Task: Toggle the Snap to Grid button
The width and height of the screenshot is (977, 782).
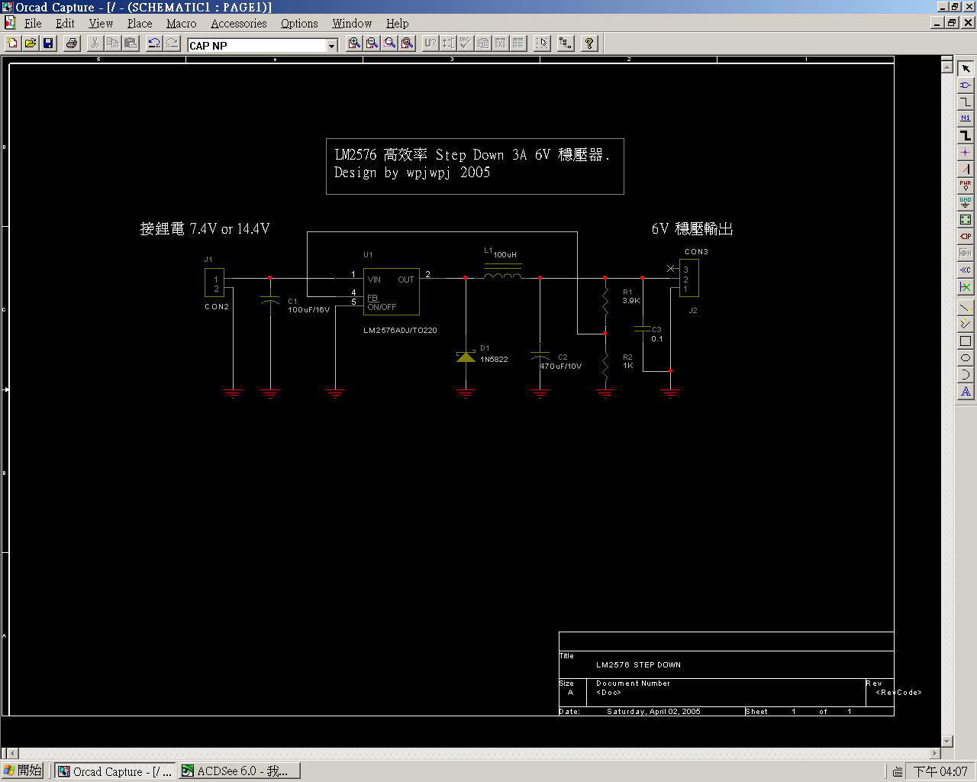Action: [542, 44]
